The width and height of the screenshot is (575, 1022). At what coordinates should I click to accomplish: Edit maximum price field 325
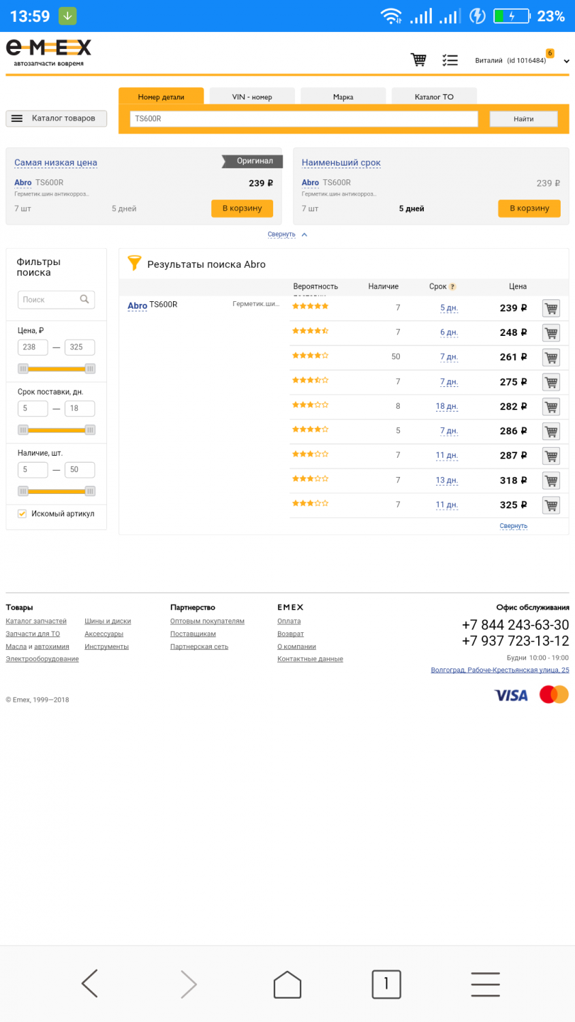80,347
